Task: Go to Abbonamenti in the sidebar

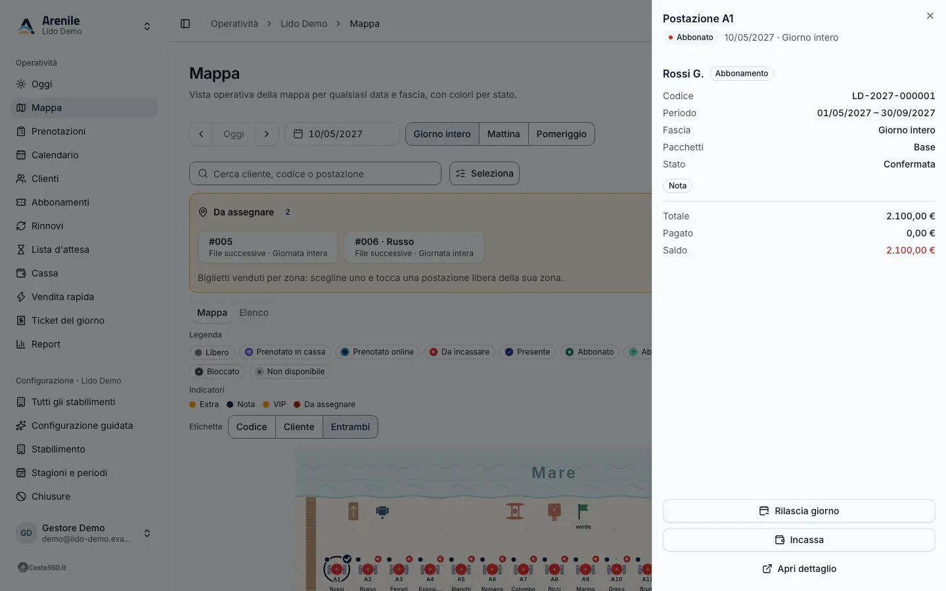Action: click(x=85, y=202)
